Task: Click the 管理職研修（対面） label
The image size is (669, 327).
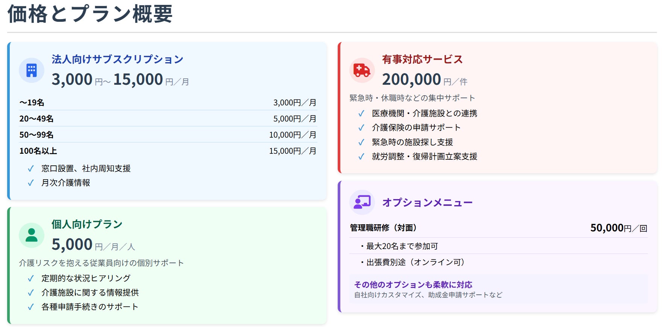Action: tap(383, 228)
